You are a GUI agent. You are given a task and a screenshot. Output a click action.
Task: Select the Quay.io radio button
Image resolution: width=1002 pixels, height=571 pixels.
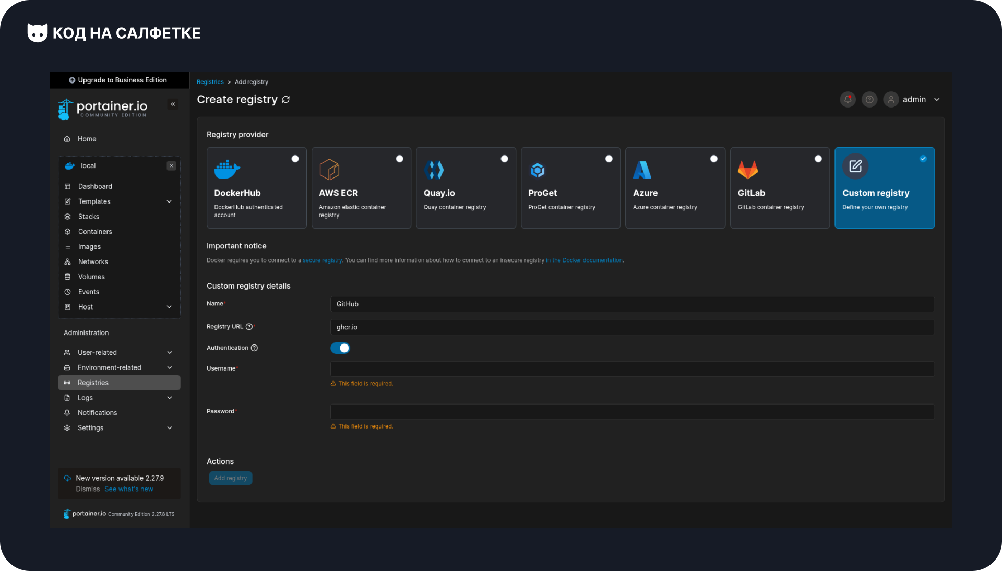[x=504, y=159]
